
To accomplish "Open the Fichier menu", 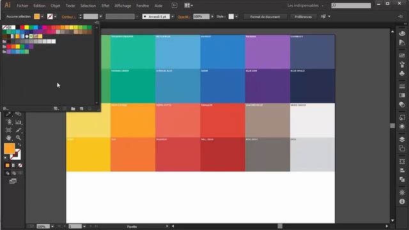I will pyautogui.click(x=22, y=6).
